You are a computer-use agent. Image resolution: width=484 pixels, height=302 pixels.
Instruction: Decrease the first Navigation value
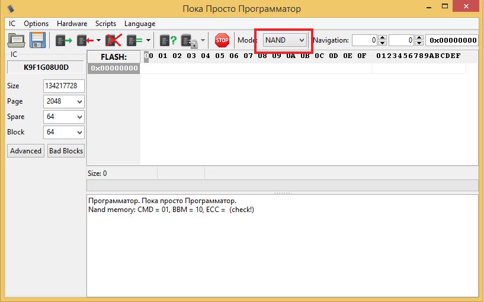(383, 43)
